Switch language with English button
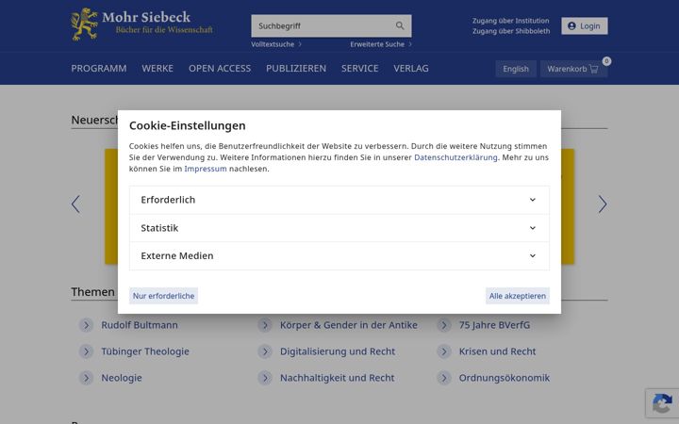Viewport: 679px width, 424px height. click(x=516, y=69)
